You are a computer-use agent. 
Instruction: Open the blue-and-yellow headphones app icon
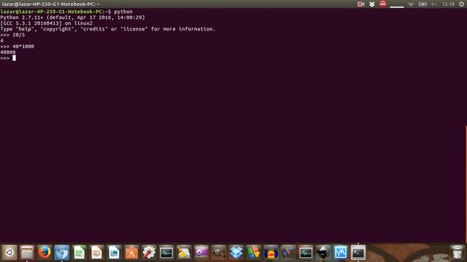(x=271, y=253)
